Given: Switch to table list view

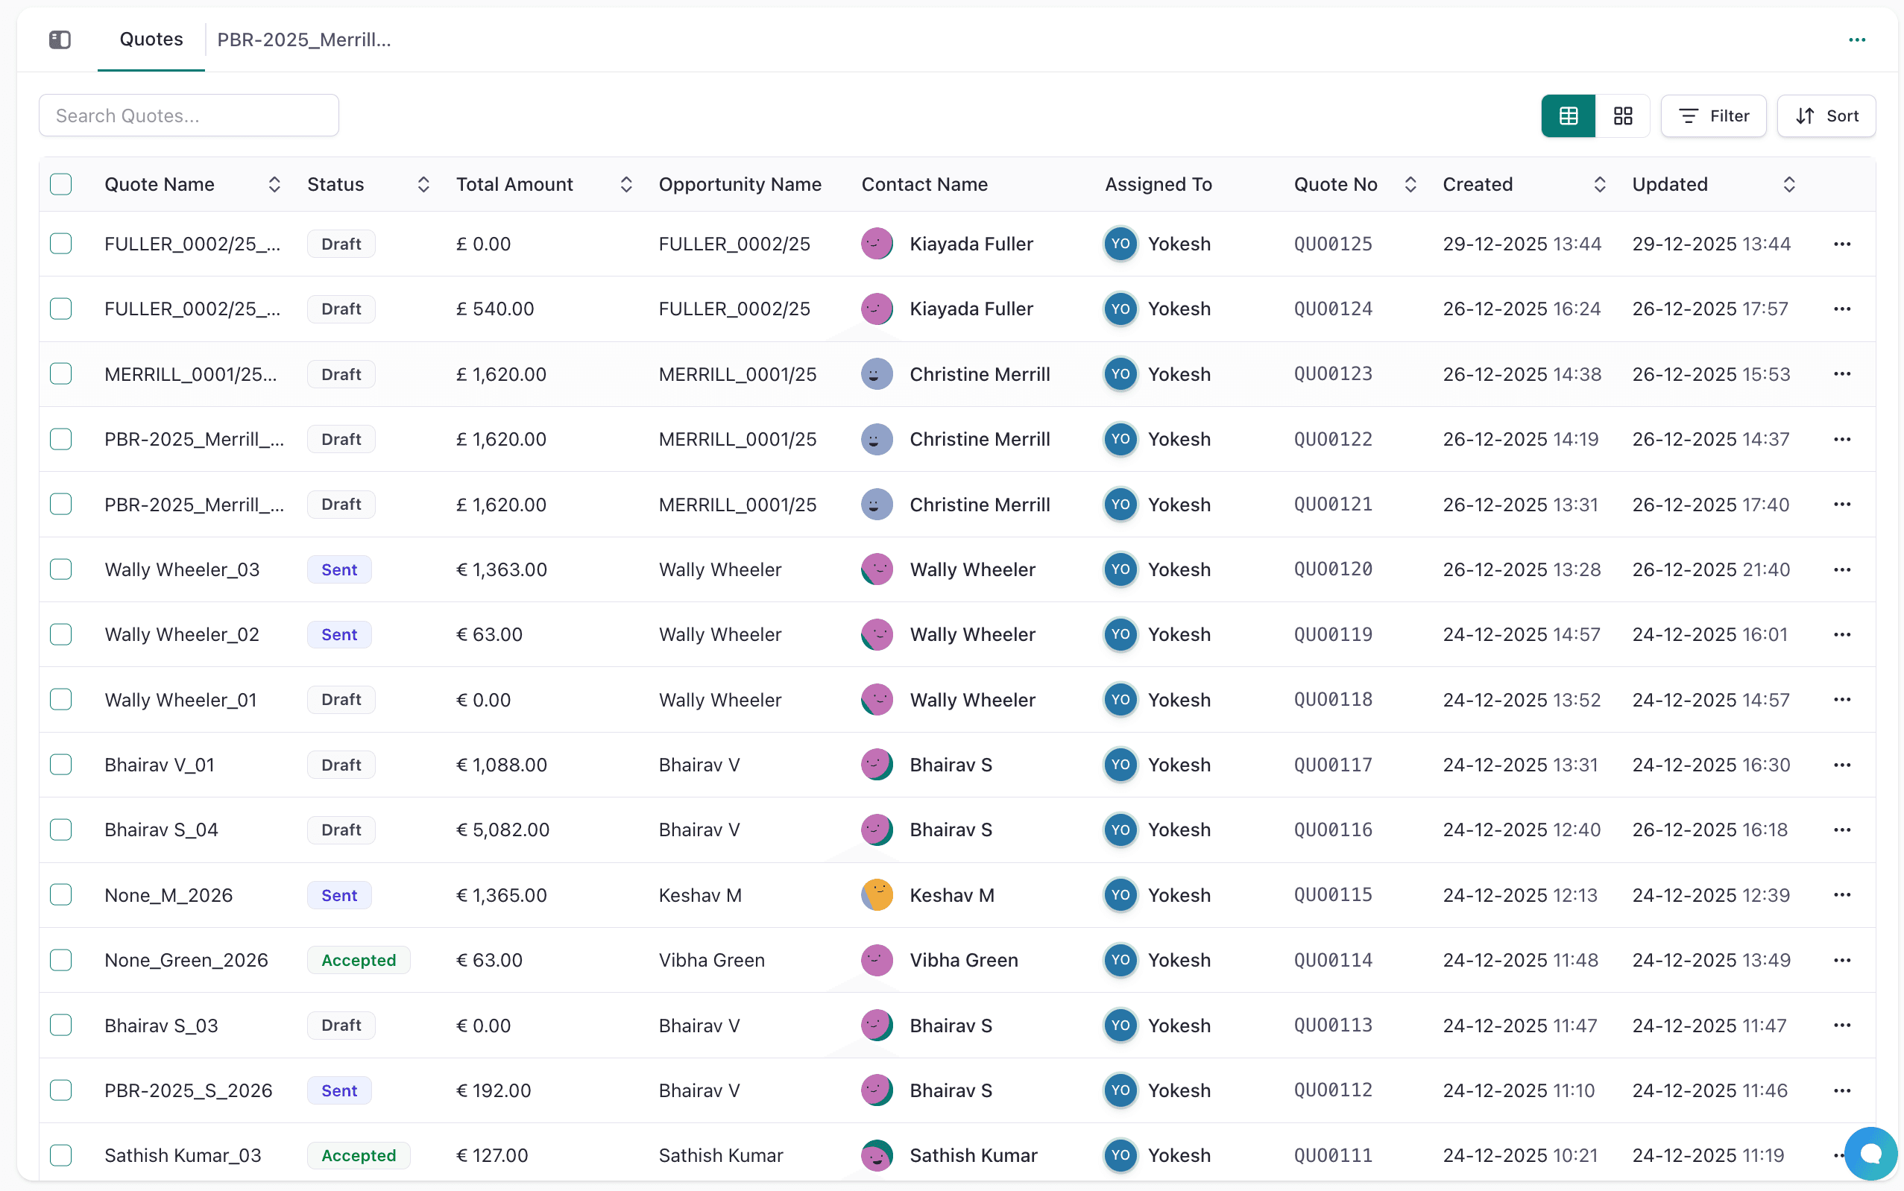Looking at the screenshot, I should point(1568,116).
